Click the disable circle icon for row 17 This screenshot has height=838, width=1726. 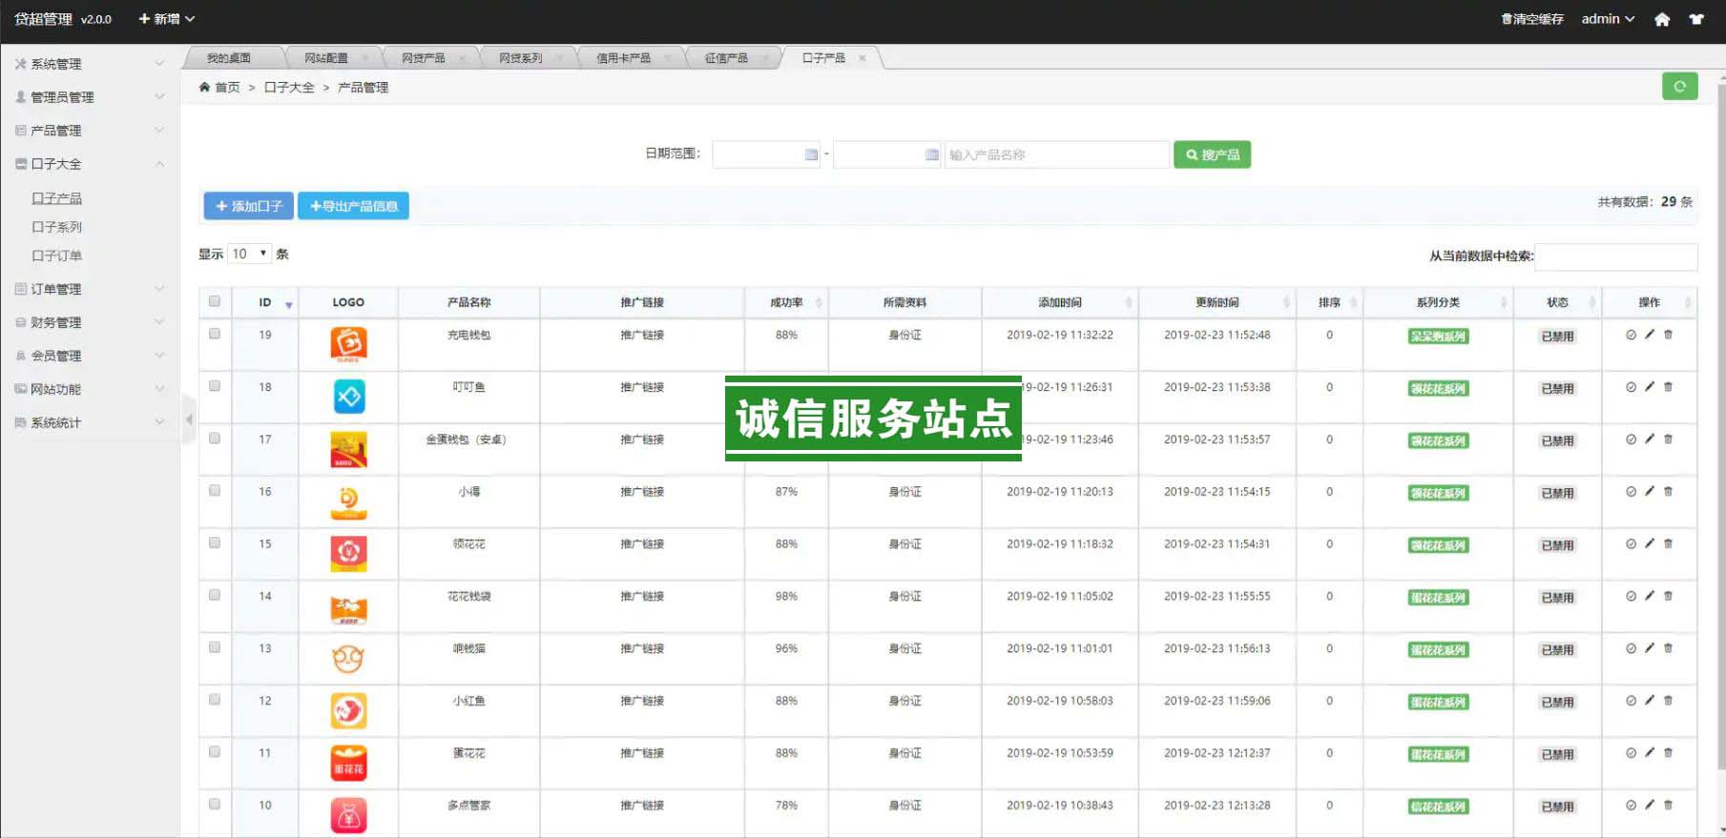[1631, 439]
